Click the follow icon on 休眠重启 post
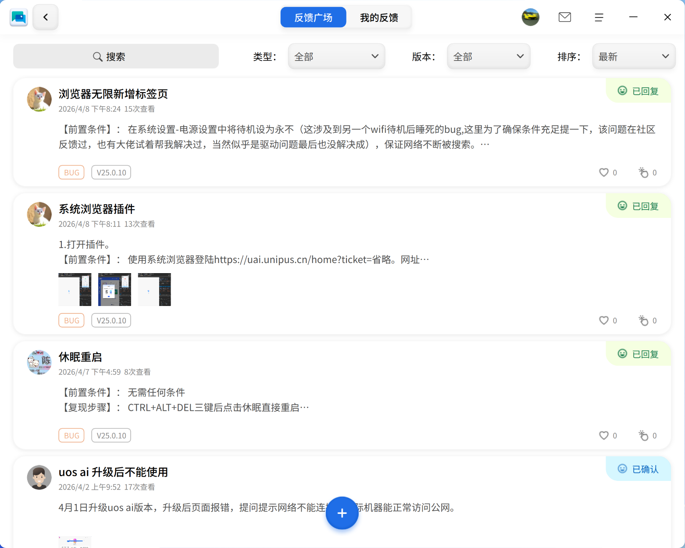This screenshot has height=548, width=685. [643, 436]
